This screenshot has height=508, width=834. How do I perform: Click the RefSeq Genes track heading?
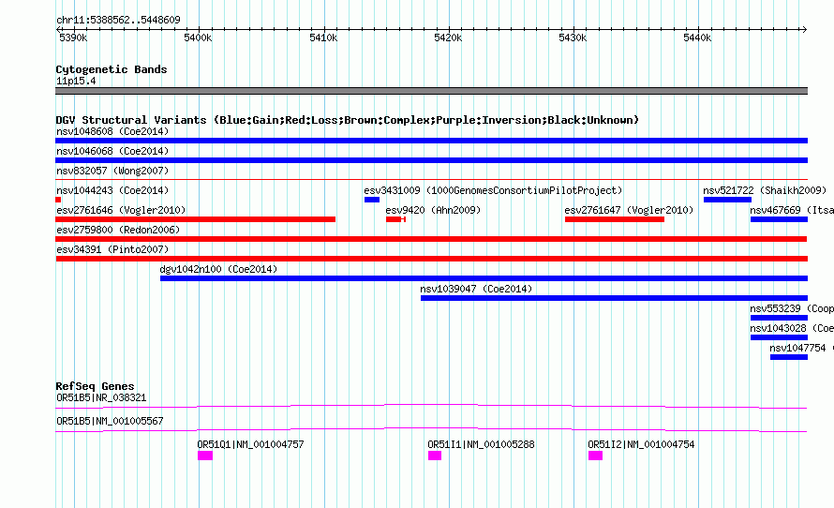[95, 386]
